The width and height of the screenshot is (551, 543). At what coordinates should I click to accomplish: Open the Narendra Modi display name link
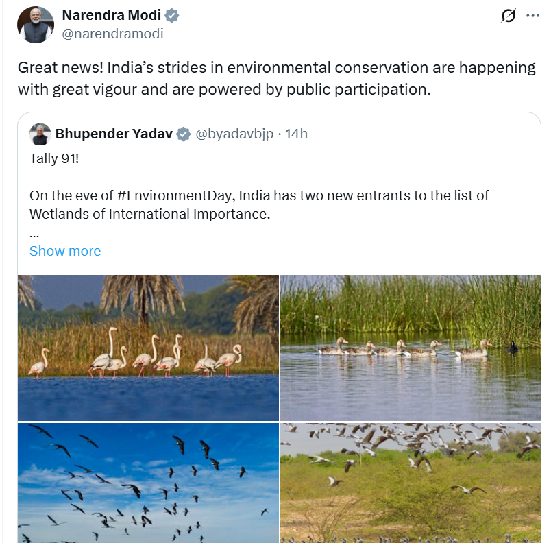click(112, 16)
